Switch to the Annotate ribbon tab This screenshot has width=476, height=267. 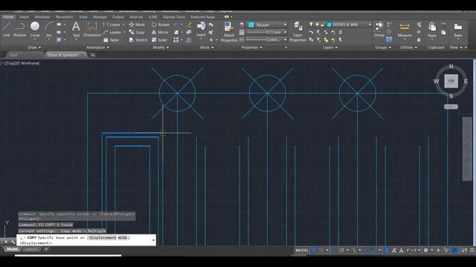(42, 17)
